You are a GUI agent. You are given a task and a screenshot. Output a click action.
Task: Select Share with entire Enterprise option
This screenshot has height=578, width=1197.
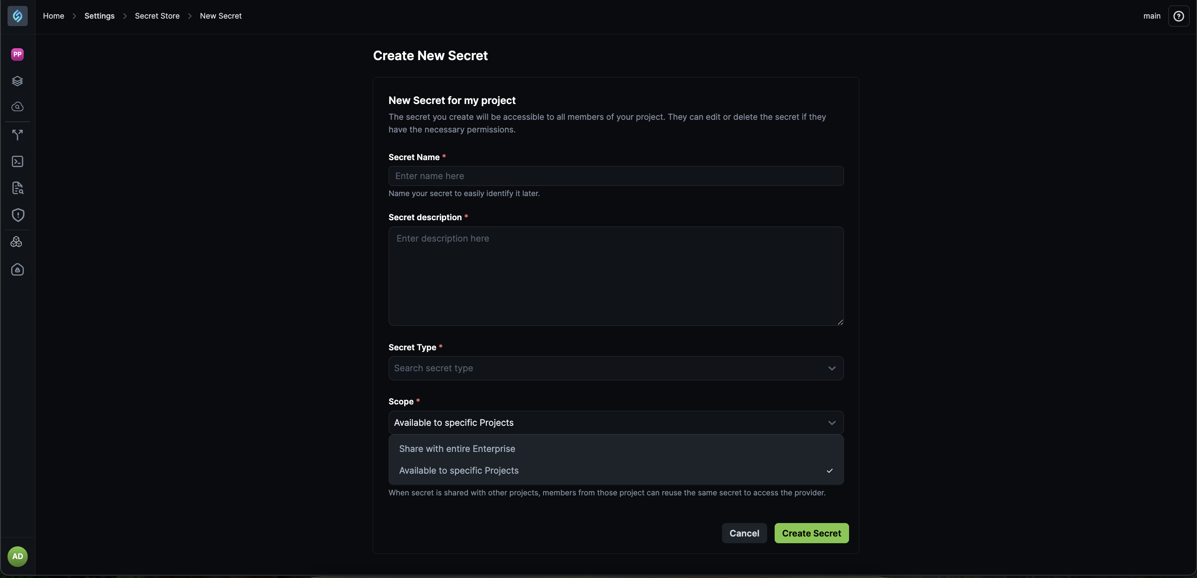(x=457, y=448)
